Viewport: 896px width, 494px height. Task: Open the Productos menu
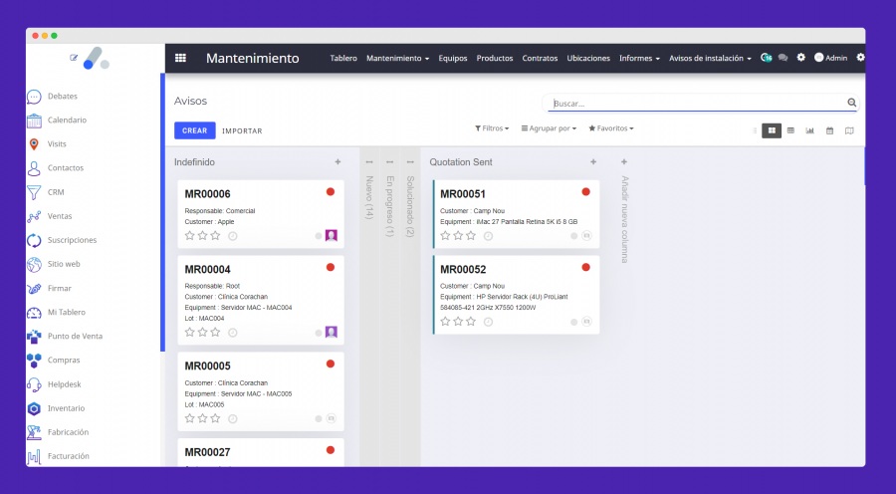click(x=494, y=59)
